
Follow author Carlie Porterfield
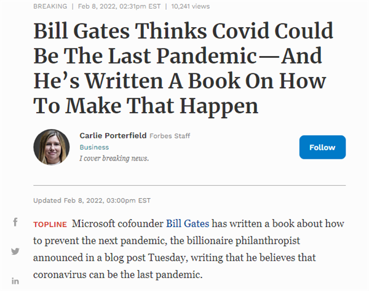point(322,147)
